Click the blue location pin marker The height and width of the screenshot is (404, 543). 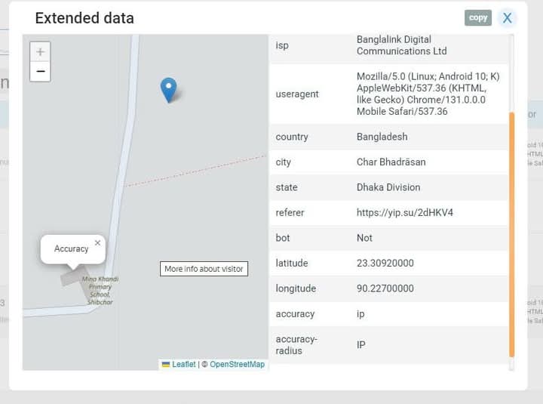pyautogui.click(x=169, y=90)
